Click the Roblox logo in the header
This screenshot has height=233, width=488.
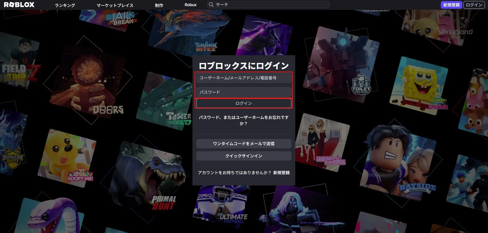pyautogui.click(x=19, y=5)
